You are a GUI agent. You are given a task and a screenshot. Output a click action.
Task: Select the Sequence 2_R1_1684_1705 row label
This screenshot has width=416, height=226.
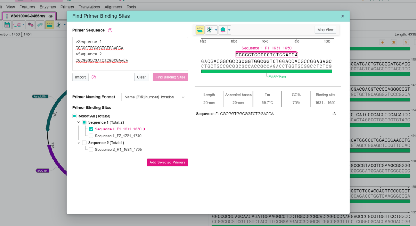(x=118, y=150)
